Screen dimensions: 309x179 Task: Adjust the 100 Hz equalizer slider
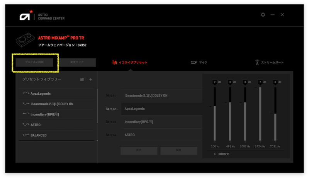[x=215, y=114]
